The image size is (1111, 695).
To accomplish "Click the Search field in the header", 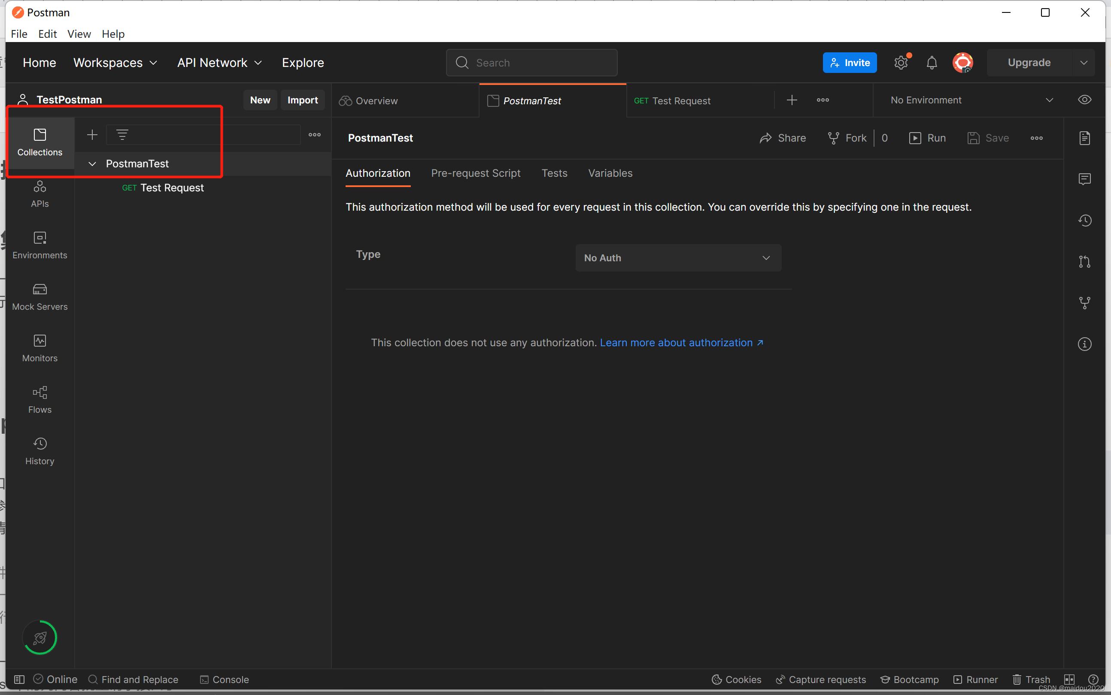I will pyautogui.click(x=531, y=63).
